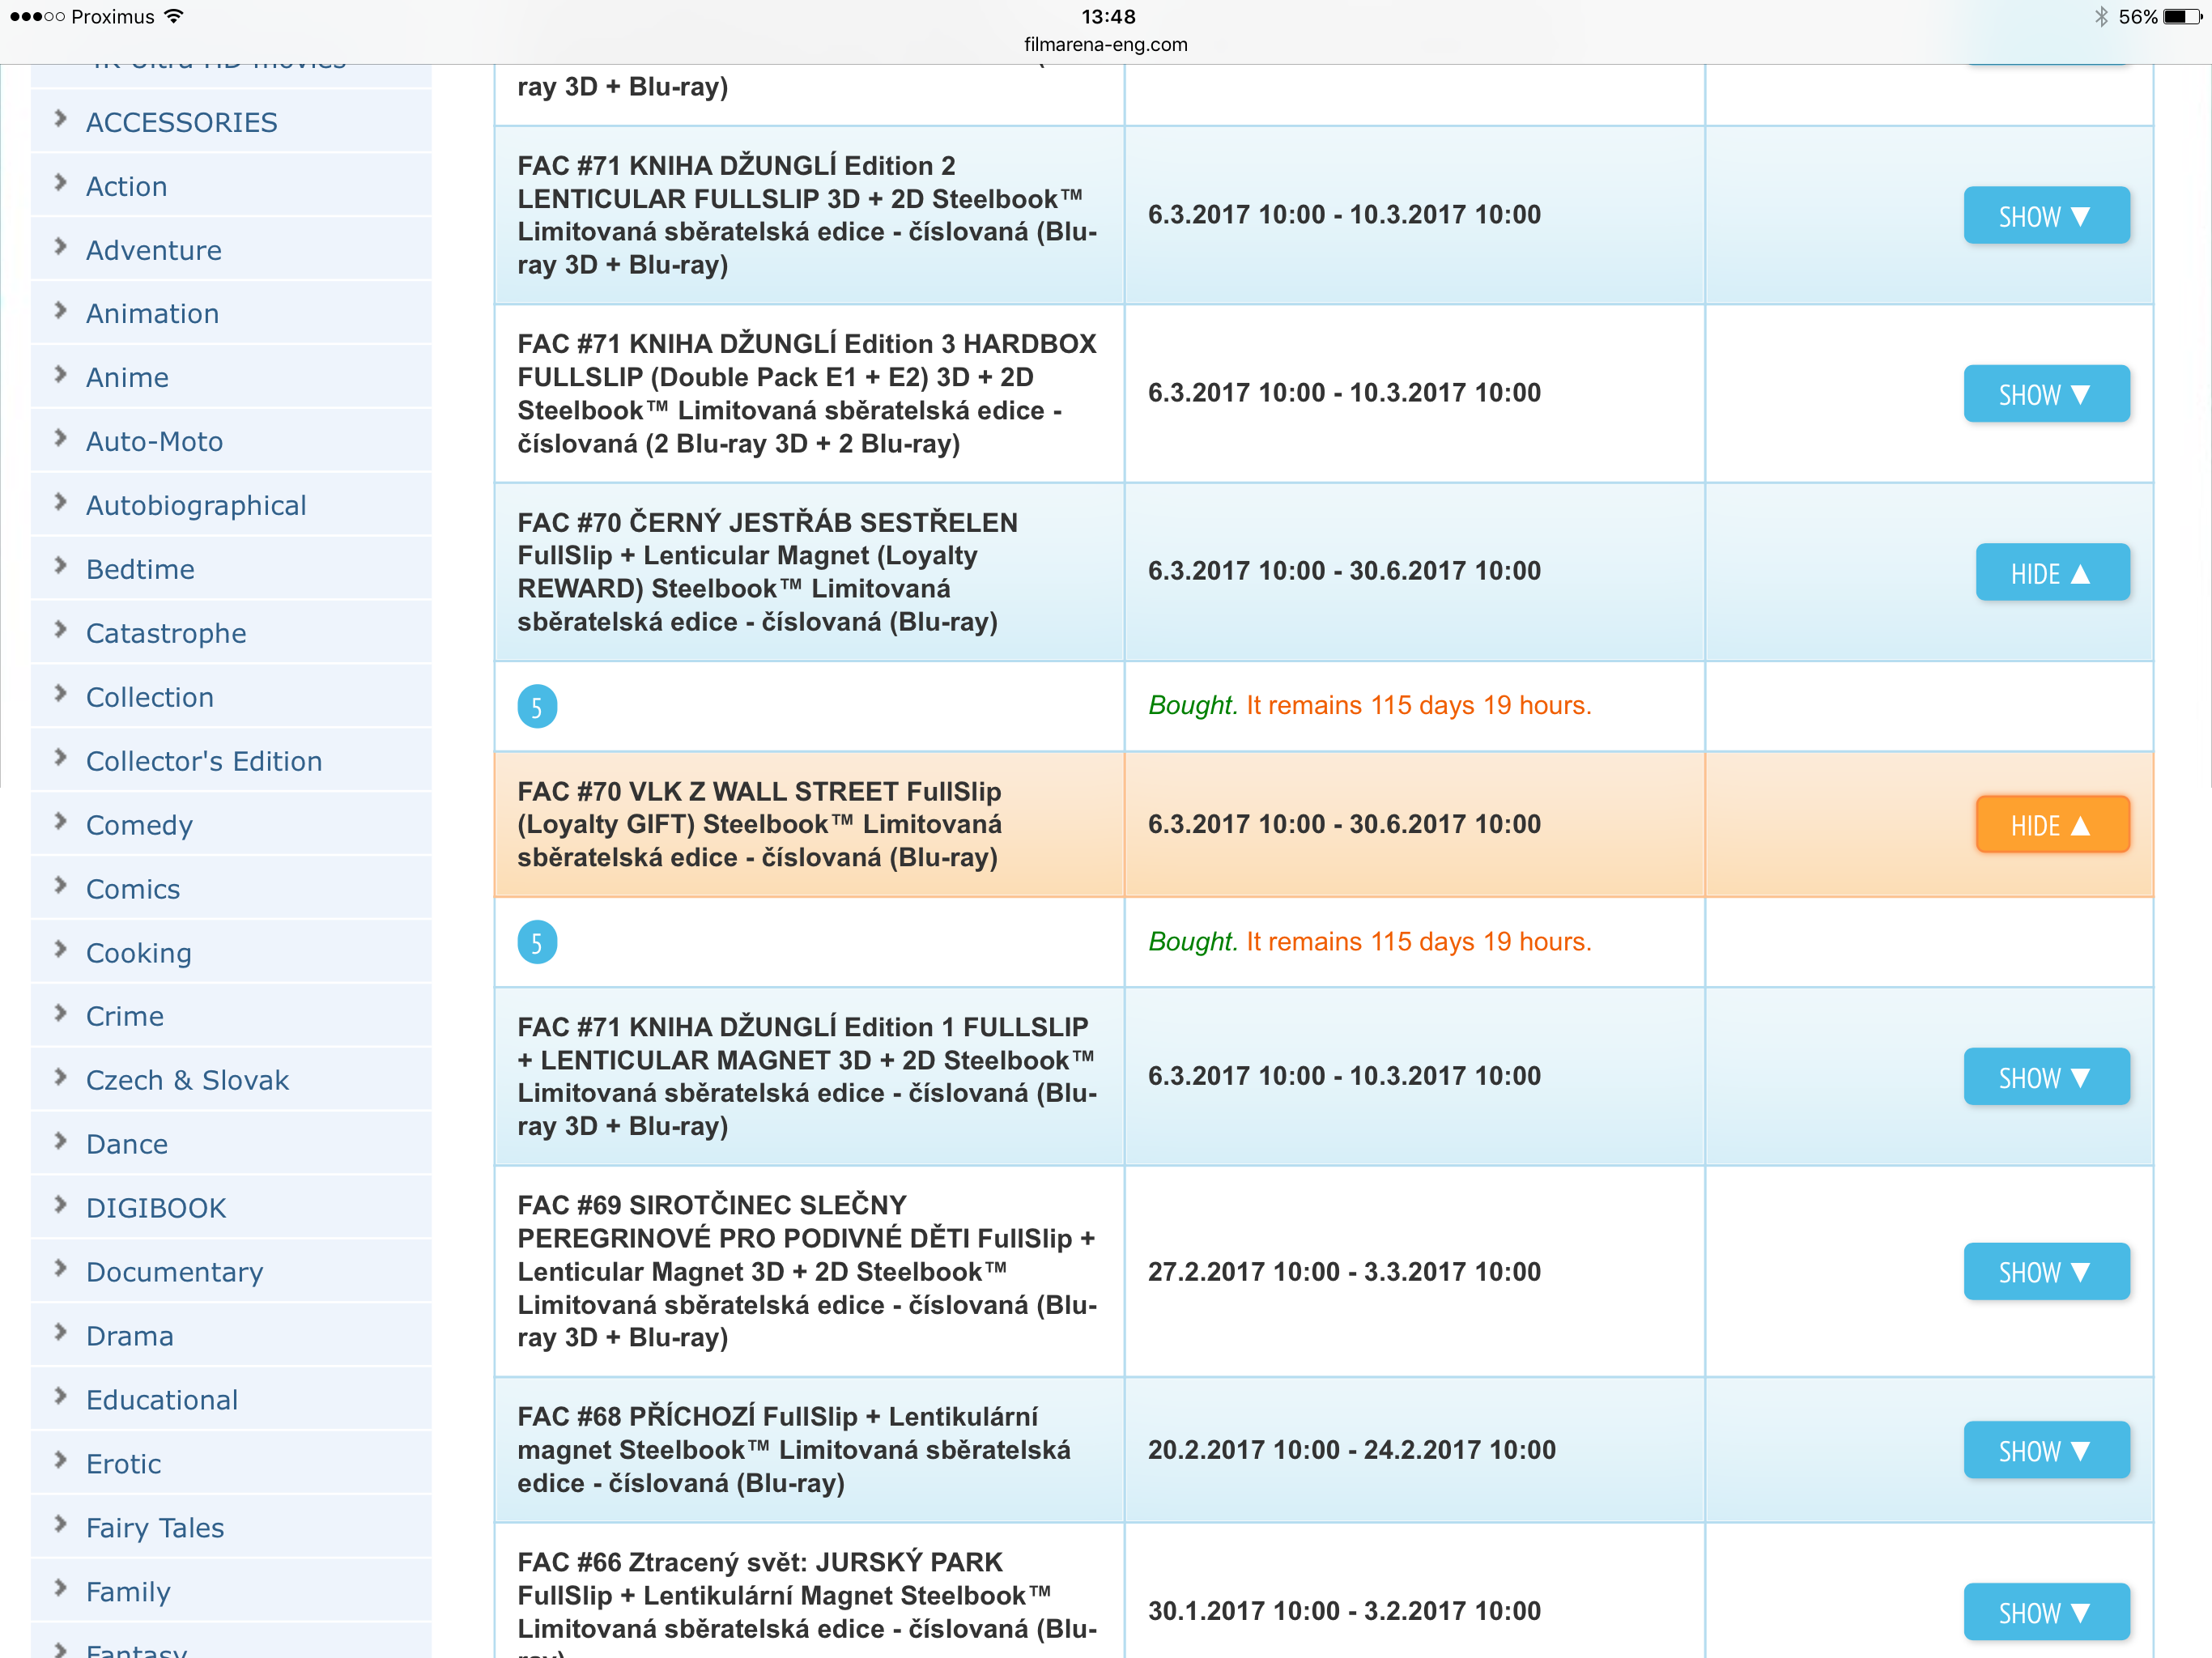This screenshot has height=1658, width=2212.
Task: Click FAC #70 VLK Z WALL STREET title
Action: pyautogui.click(x=760, y=824)
